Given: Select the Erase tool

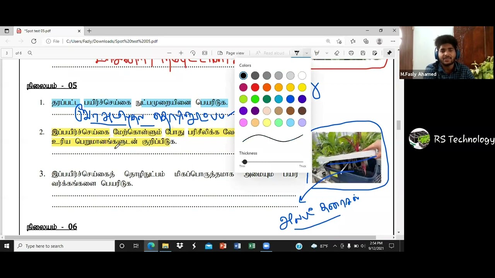Looking at the screenshot, I should pos(337,53).
